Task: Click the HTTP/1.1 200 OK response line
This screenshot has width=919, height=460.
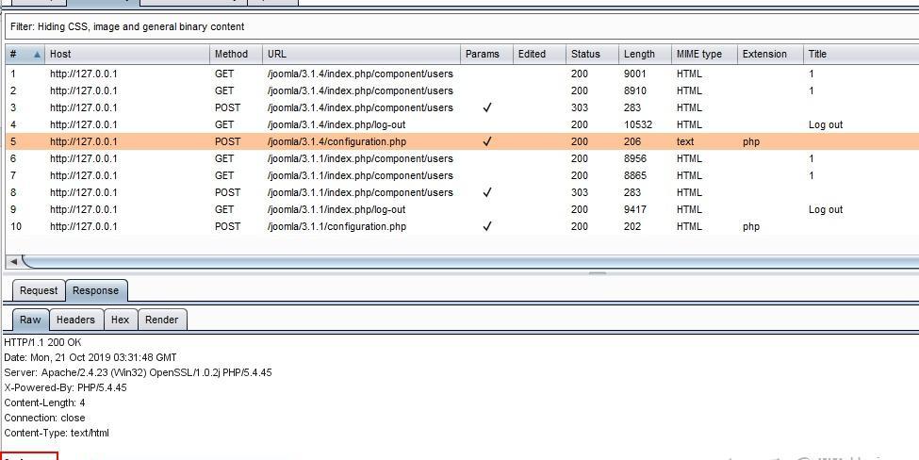Action: (x=42, y=342)
